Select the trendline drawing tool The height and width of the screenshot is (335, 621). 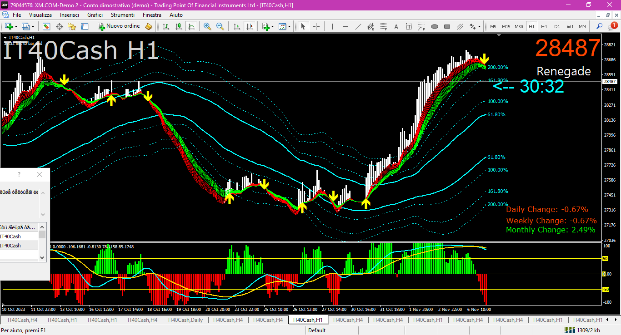pyautogui.click(x=358, y=26)
